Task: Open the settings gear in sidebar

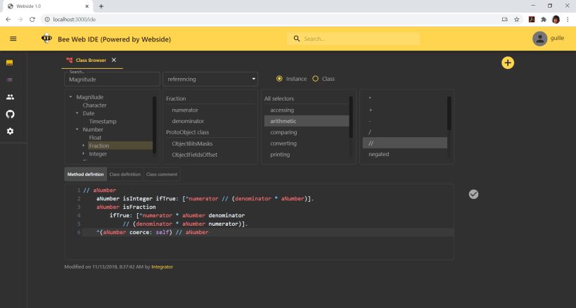Action: coord(10,131)
